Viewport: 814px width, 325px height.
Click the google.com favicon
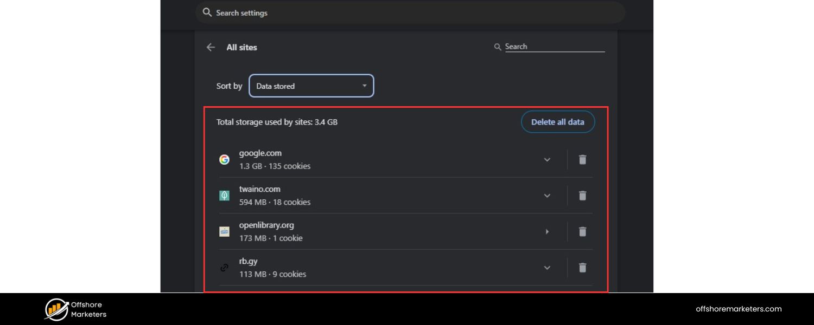tap(224, 159)
